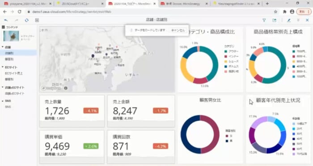Click the teal アウター legend swatch
313x166 pixels.
coord(226,51)
